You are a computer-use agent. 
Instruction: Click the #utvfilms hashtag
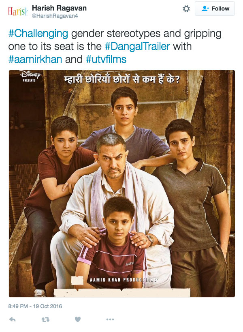106,59
